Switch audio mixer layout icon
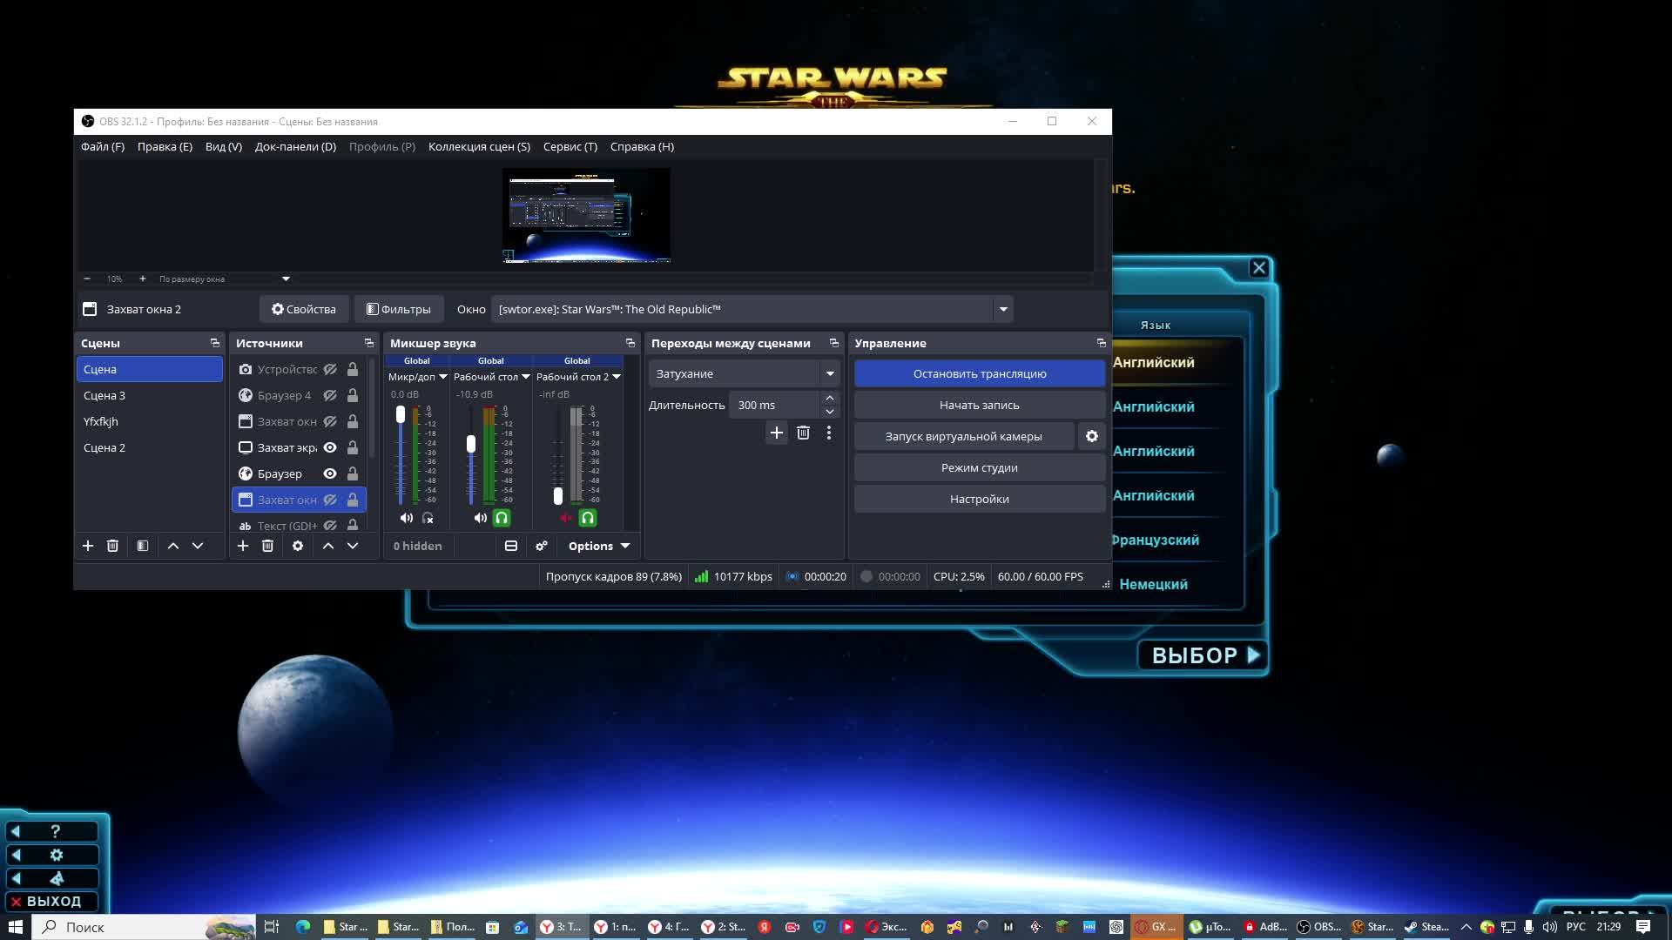 (511, 546)
